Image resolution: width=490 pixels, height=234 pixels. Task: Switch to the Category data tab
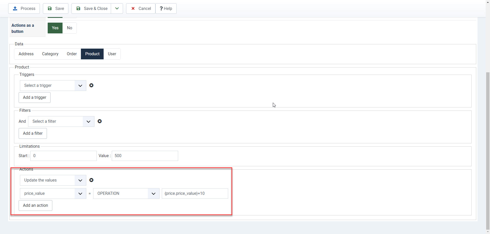point(50,54)
